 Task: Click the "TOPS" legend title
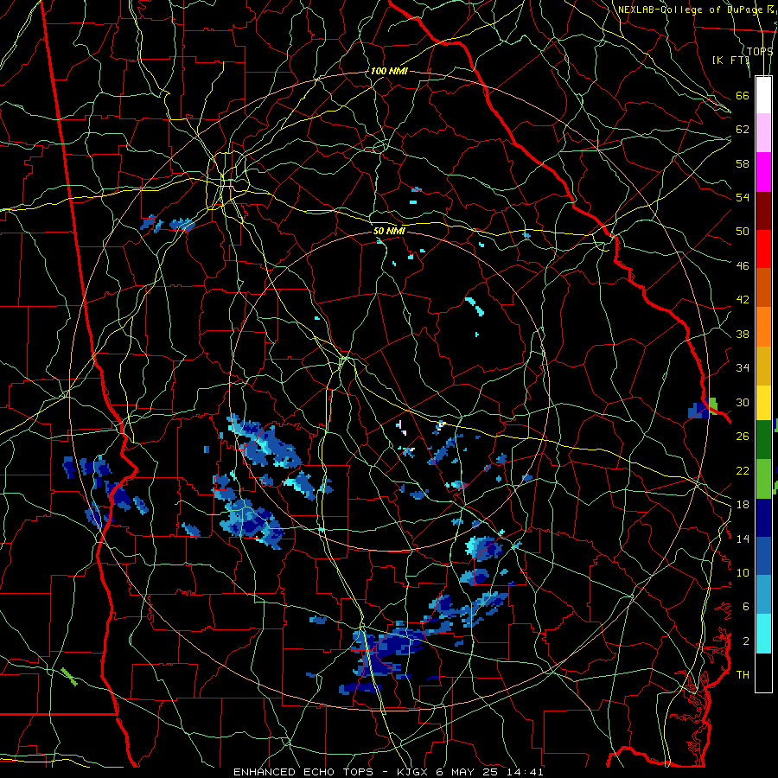(760, 52)
